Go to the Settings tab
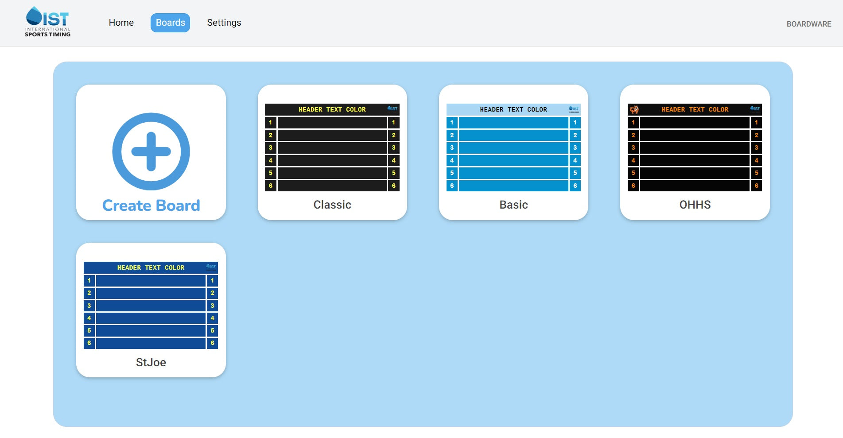The width and height of the screenshot is (843, 438). (224, 23)
